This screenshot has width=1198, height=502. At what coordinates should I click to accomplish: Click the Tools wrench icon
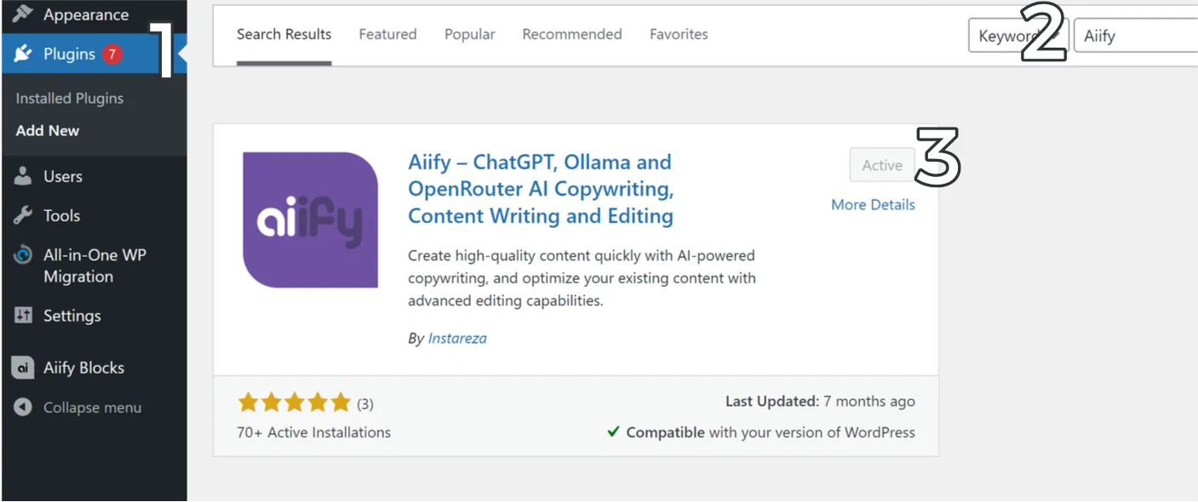[23, 215]
